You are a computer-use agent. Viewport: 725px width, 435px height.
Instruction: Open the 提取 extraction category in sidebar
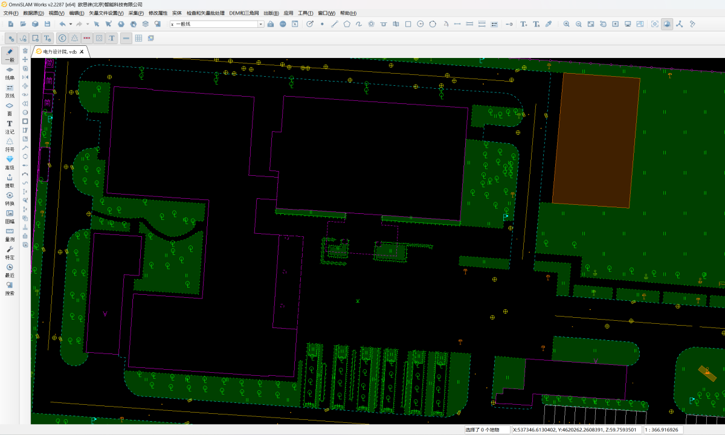click(10, 181)
